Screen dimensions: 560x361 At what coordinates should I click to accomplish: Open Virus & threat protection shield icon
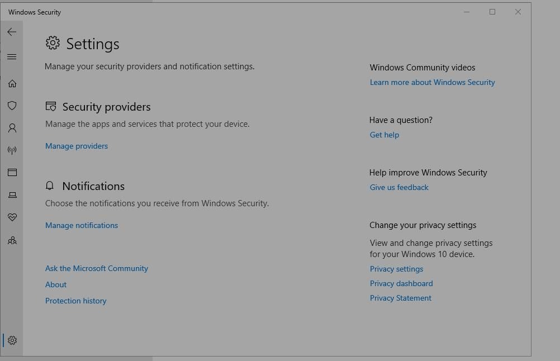click(x=12, y=106)
